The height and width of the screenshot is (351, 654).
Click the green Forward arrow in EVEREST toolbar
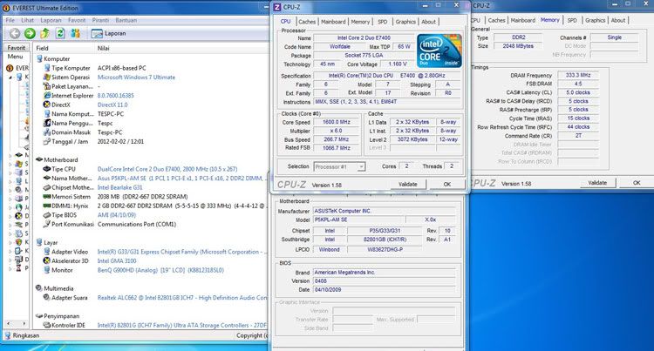click(30, 33)
